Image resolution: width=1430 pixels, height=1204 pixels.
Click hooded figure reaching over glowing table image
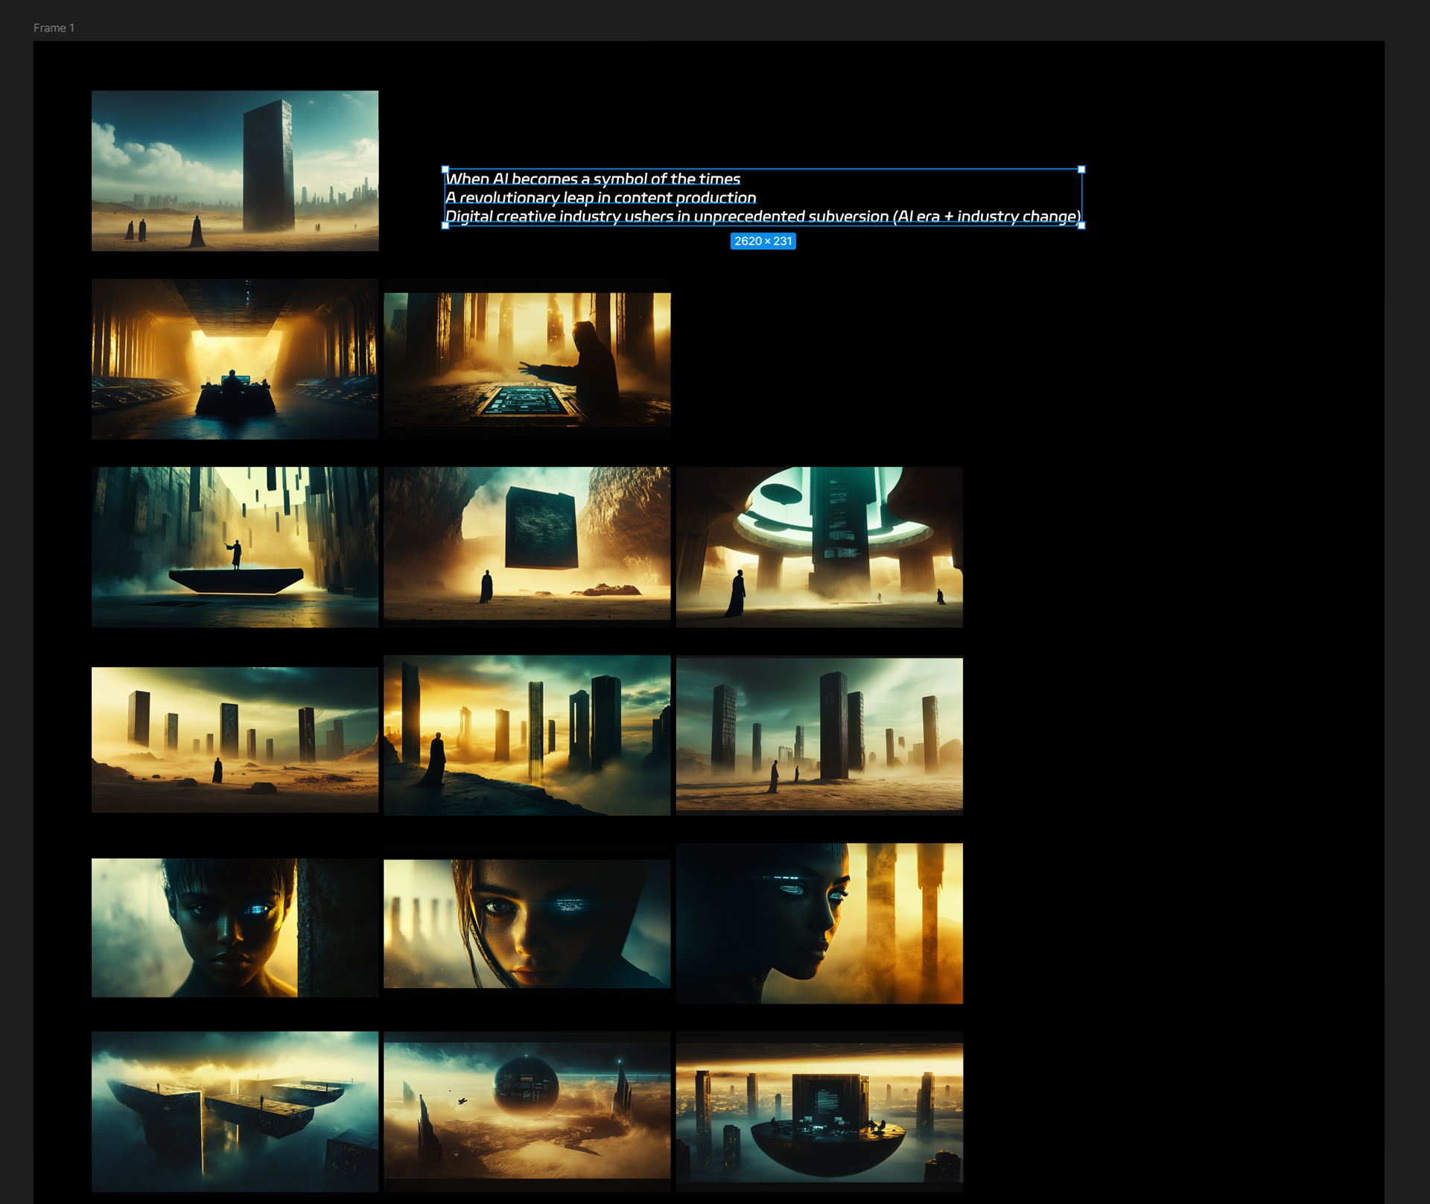pyautogui.click(x=527, y=359)
